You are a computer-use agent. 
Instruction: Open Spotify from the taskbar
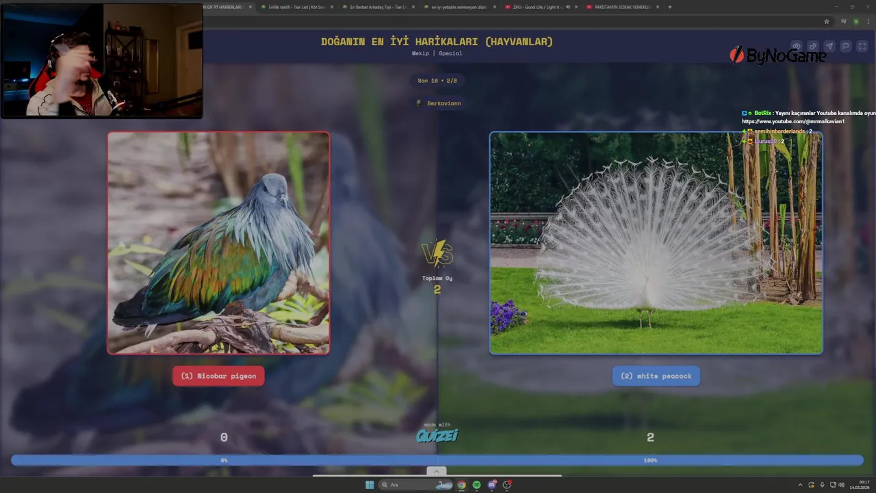point(477,485)
